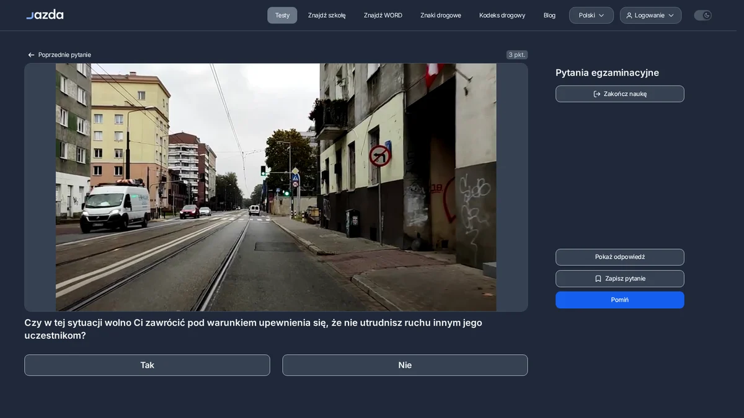The image size is (744, 418).
Task: Click the 3 pkt. points badge
Action: tap(517, 55)
